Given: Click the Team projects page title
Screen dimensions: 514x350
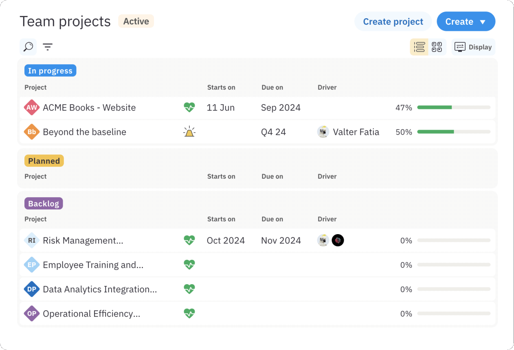Looking at the screenshot, I should [65, 22].
